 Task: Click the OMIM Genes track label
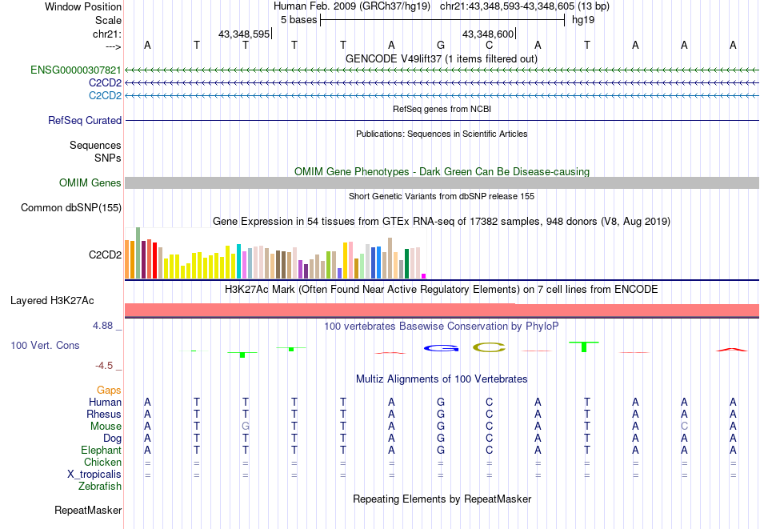(x=90, y=182)
